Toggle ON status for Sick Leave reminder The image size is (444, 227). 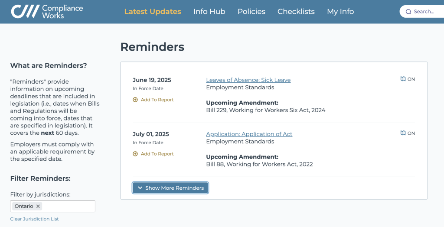click(x=411, y=79)
